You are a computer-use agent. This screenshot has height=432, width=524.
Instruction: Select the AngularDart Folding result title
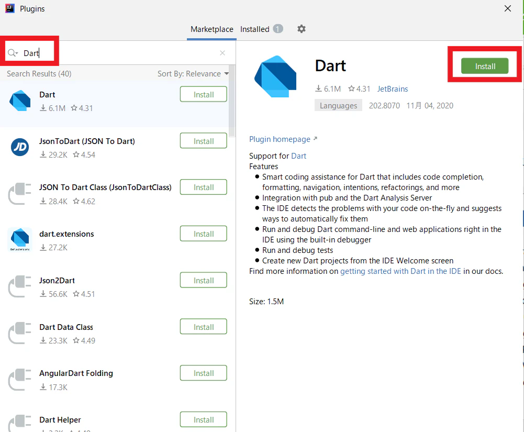click(76, 373)
